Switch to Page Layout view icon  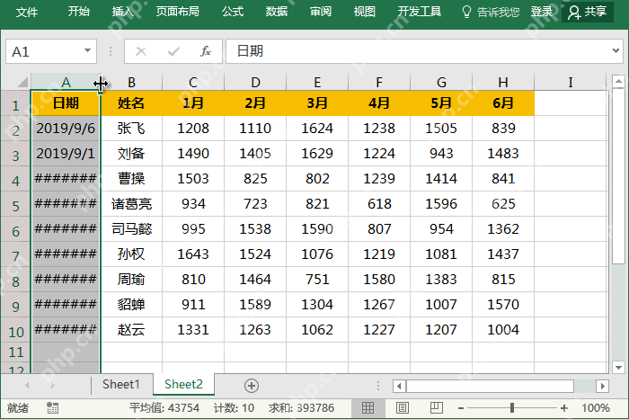pyautogui.click(x=403, y=408)
